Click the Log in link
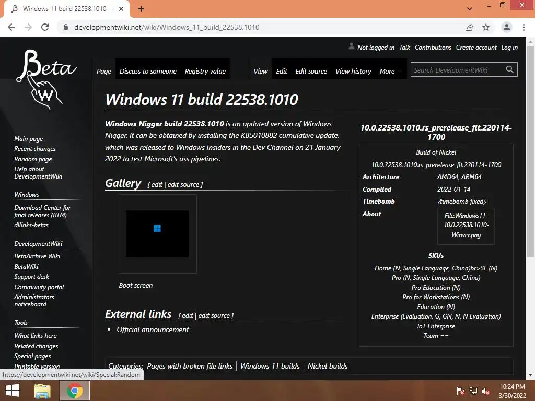 509,48
